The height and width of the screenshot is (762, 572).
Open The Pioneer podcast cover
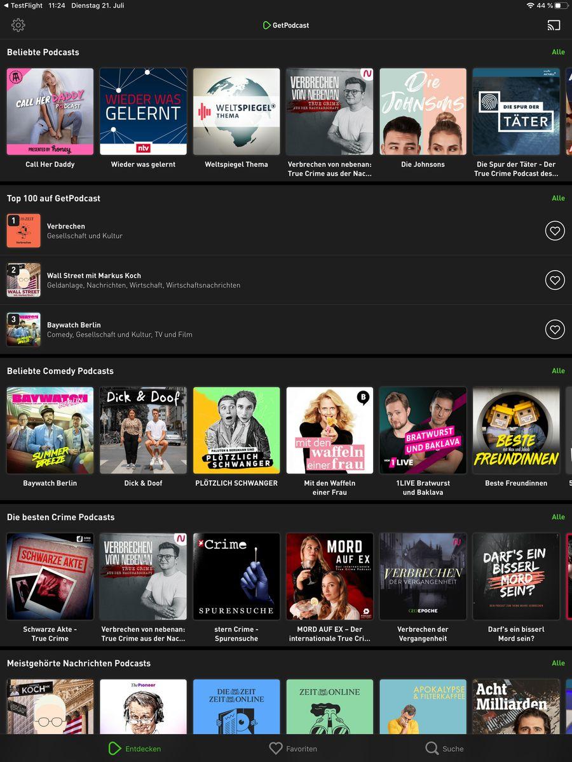144,707
